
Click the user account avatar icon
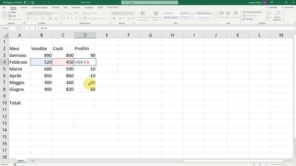tap(265, 2)
